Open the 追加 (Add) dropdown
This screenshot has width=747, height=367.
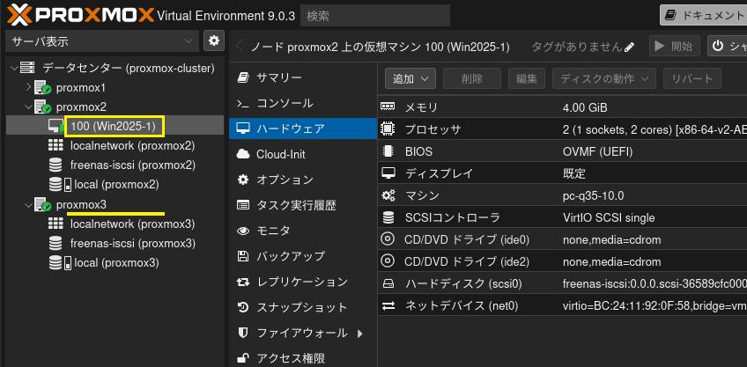(410, 78)
